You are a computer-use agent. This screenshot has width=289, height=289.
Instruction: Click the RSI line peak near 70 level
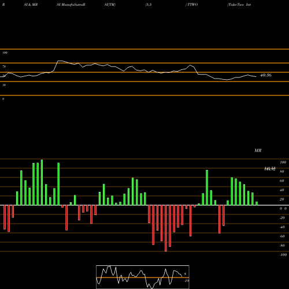point(60,61)
